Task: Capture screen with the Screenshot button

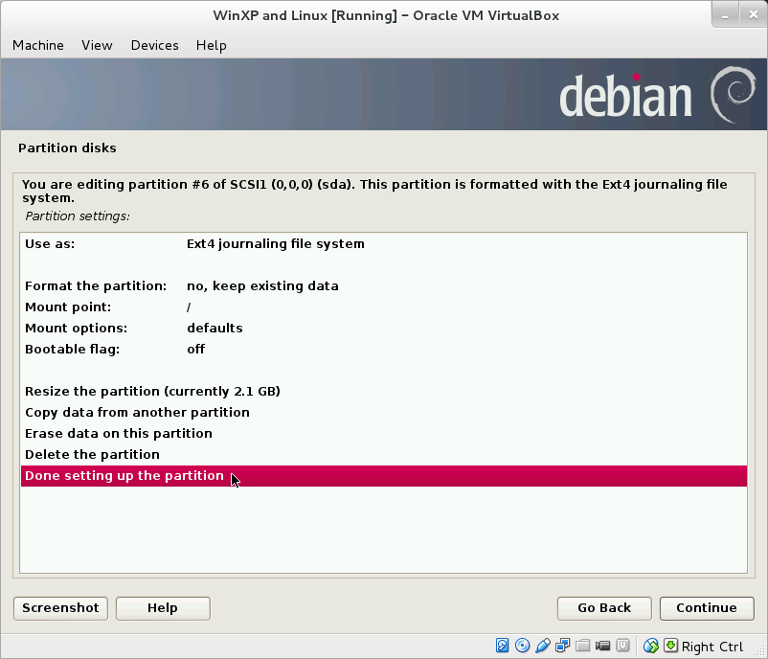Action: click(x=59, y=608)
